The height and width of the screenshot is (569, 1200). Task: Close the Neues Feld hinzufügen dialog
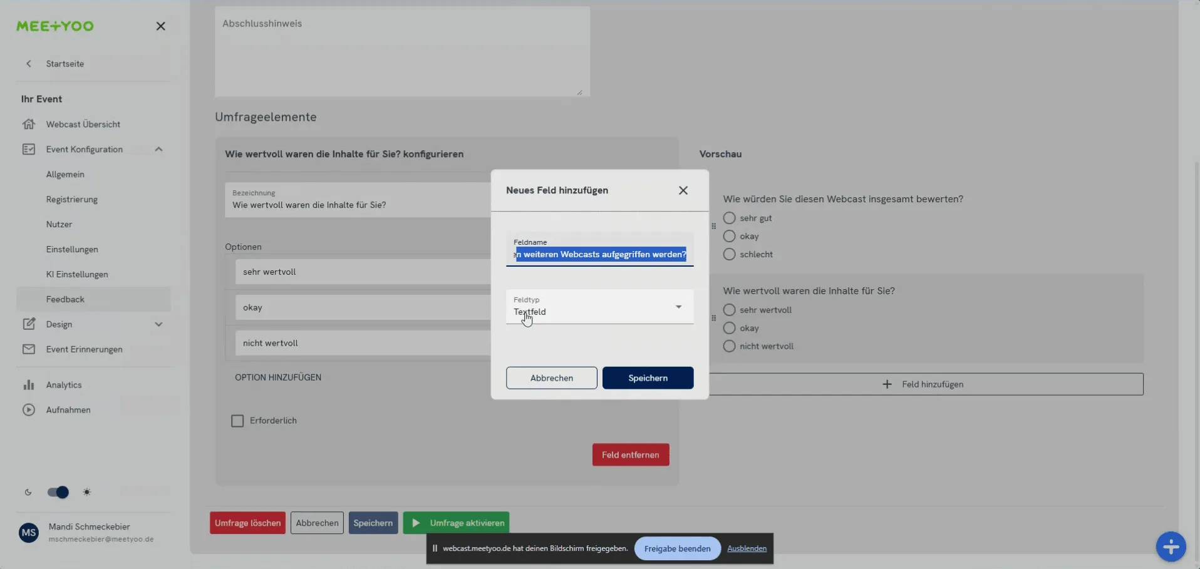tap(683, 190)
